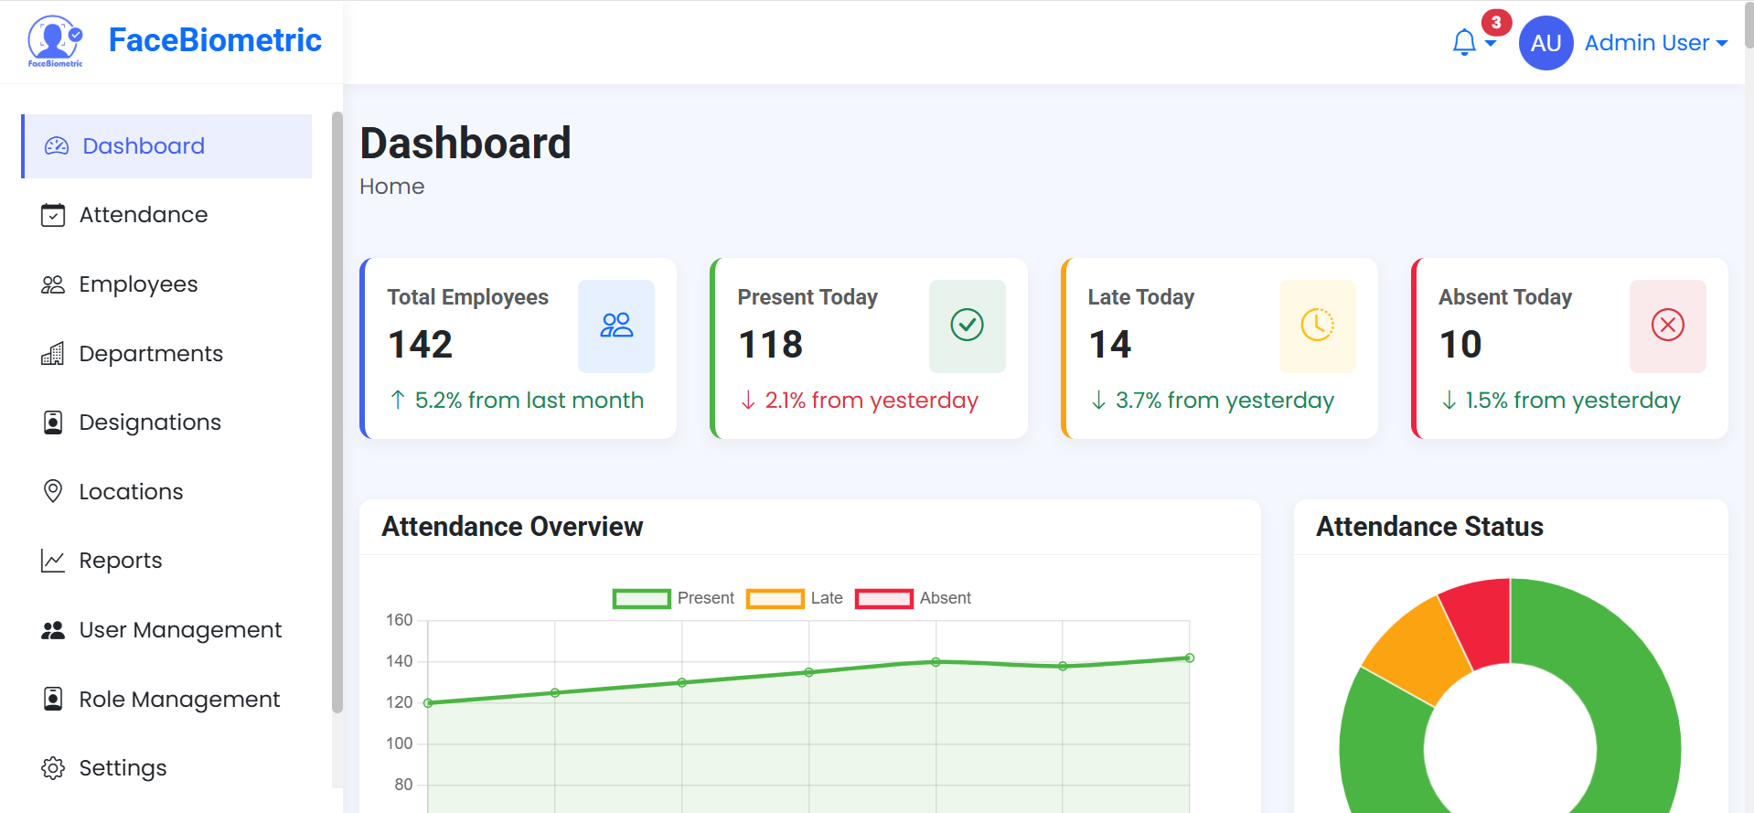
Task: Select Designations in the sidebar
Action: (166, 423)
